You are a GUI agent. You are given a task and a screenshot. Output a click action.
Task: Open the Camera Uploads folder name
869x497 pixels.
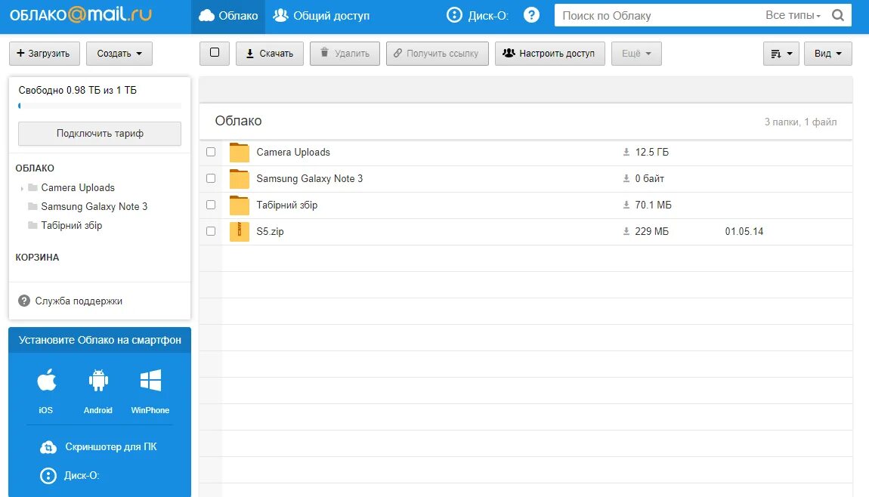(293, 153)
